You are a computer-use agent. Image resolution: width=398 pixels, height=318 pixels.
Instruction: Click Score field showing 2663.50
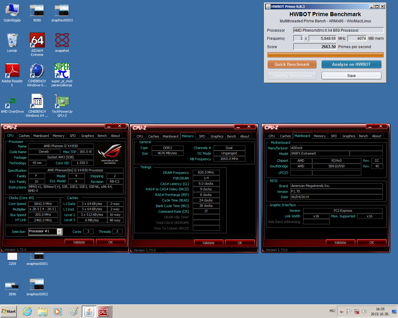tap(315, 47)
